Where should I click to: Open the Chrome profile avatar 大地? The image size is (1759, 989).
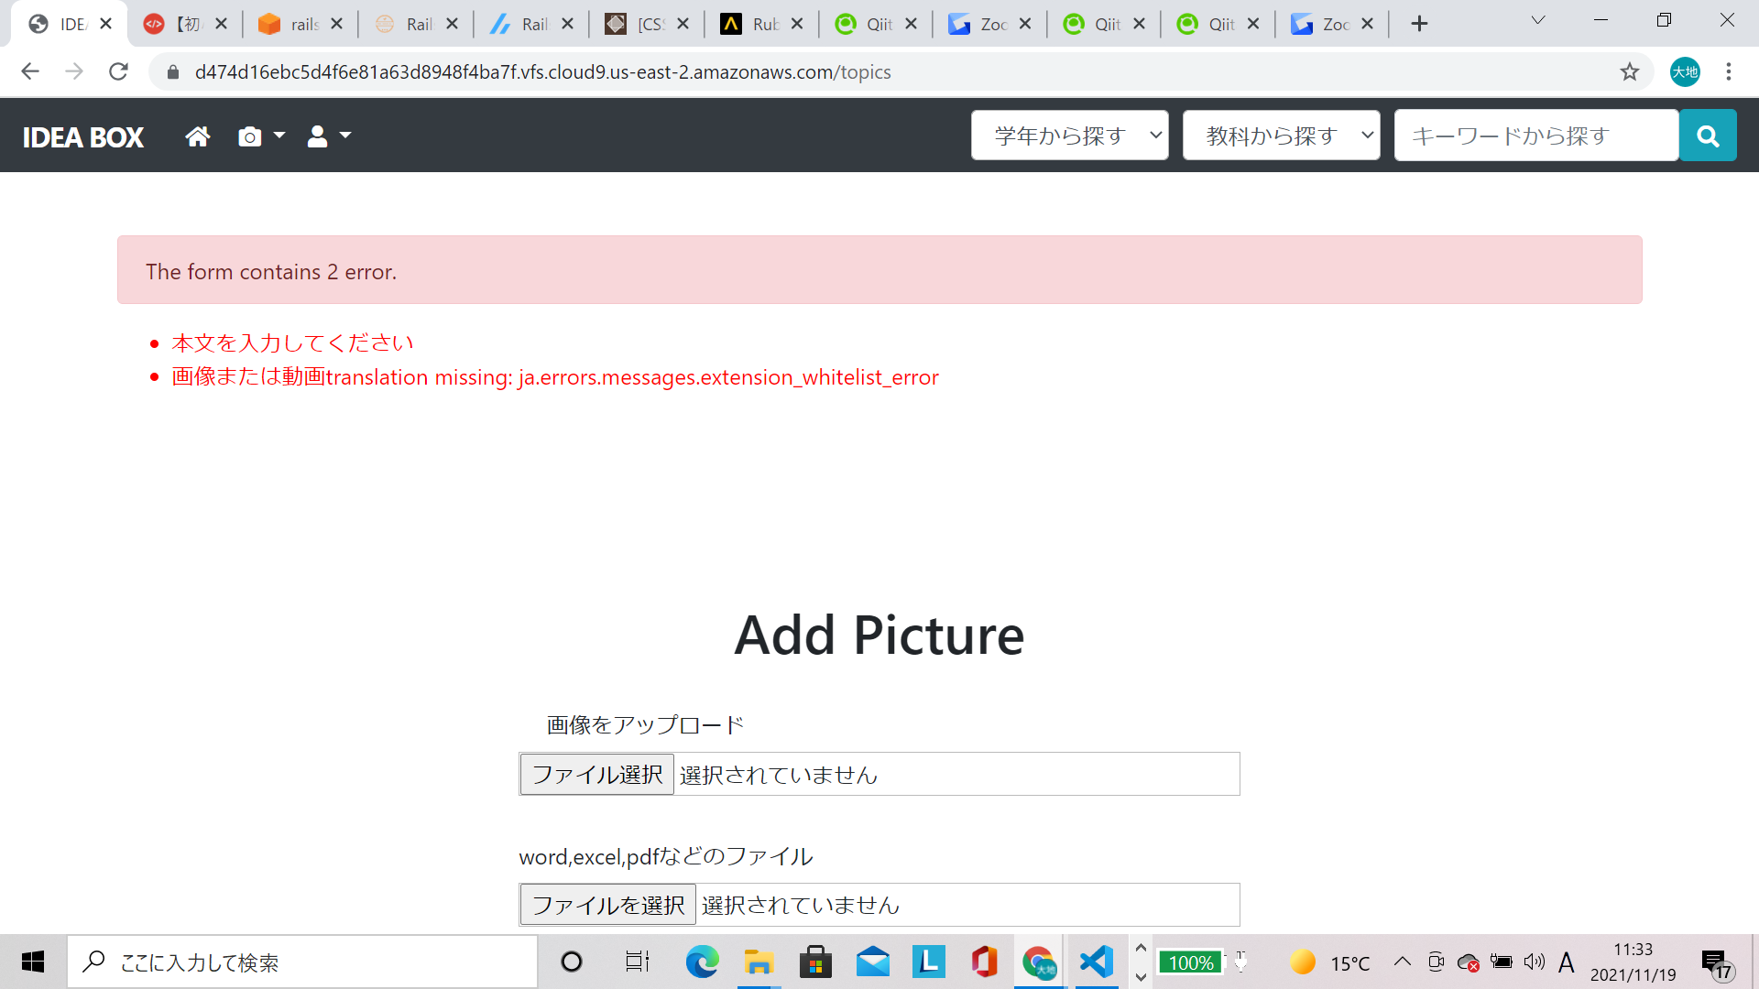[x=1685, y=71]
